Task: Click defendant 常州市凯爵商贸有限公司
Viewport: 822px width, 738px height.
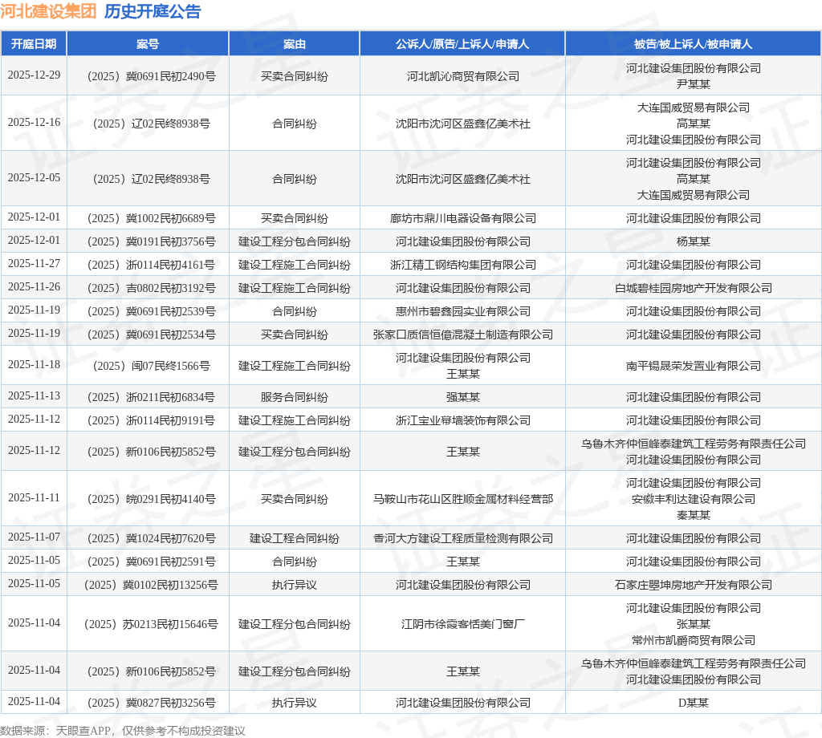Action: pyautogui.click(x=693, y=641)
